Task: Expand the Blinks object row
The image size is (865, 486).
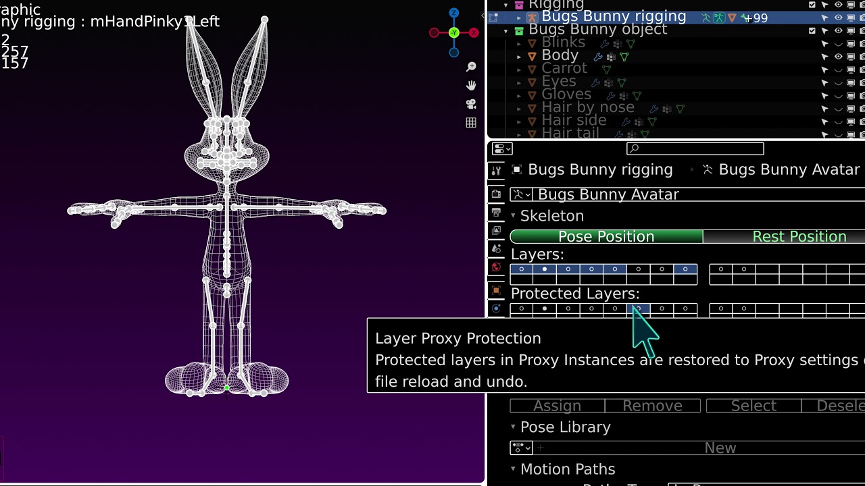Action: tap(519, 44)
